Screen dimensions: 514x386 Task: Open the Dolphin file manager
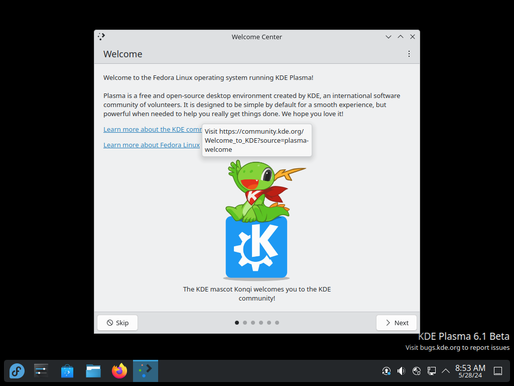93,371
